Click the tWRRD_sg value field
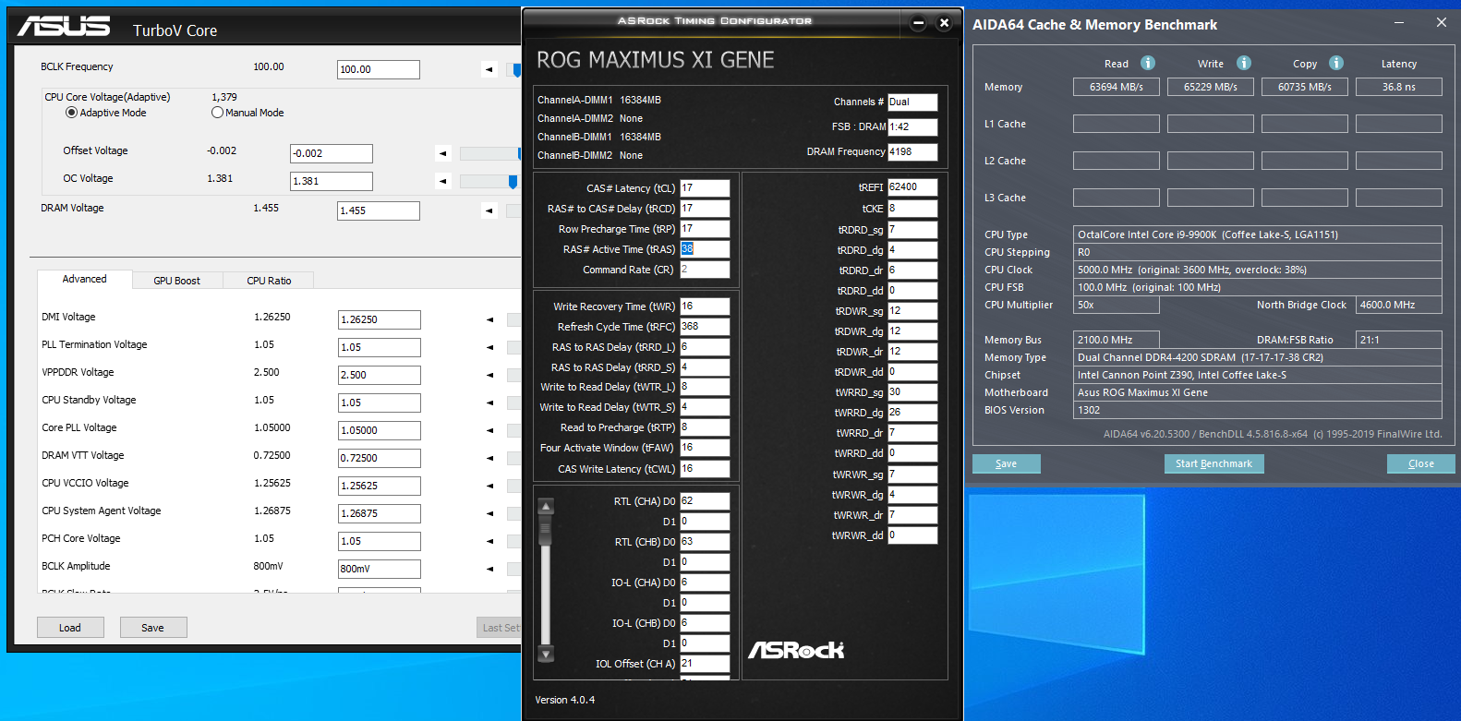The image size is (1461, 721). tap(912, 392)
